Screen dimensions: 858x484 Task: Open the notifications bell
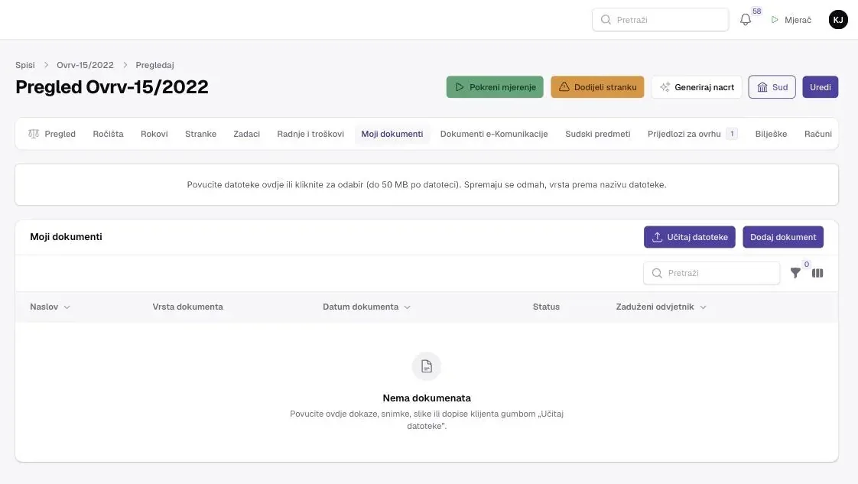(746, 20)
